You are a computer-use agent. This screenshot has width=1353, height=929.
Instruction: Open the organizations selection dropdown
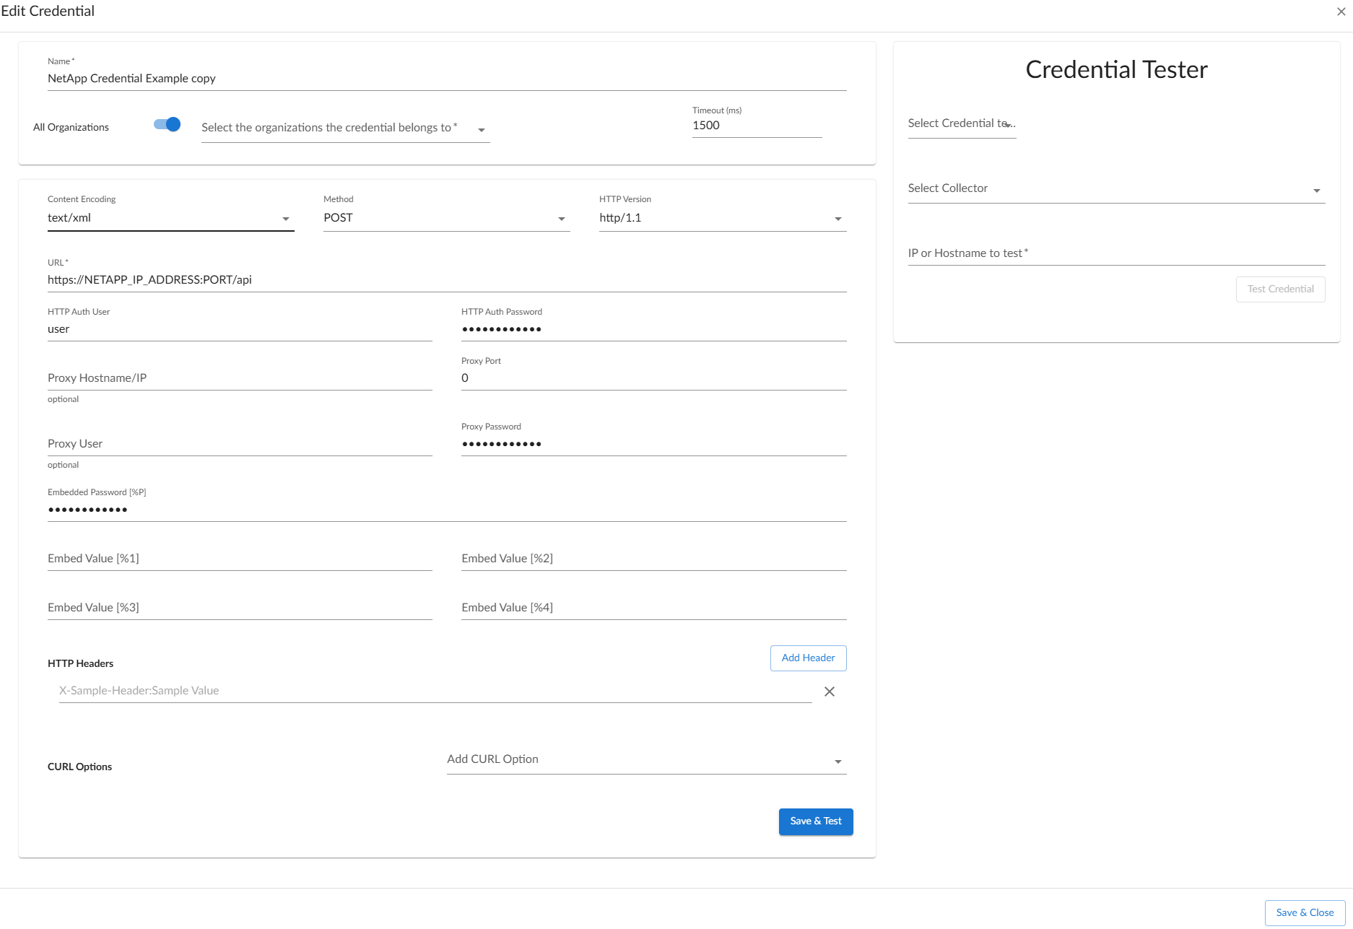[345, 128]
